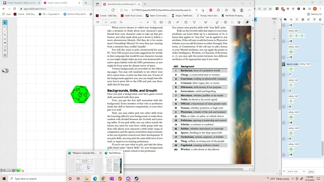This screenshot has width=324, height=182.
Task: Zoom out the PDF with minus
Action: (141, 22)
